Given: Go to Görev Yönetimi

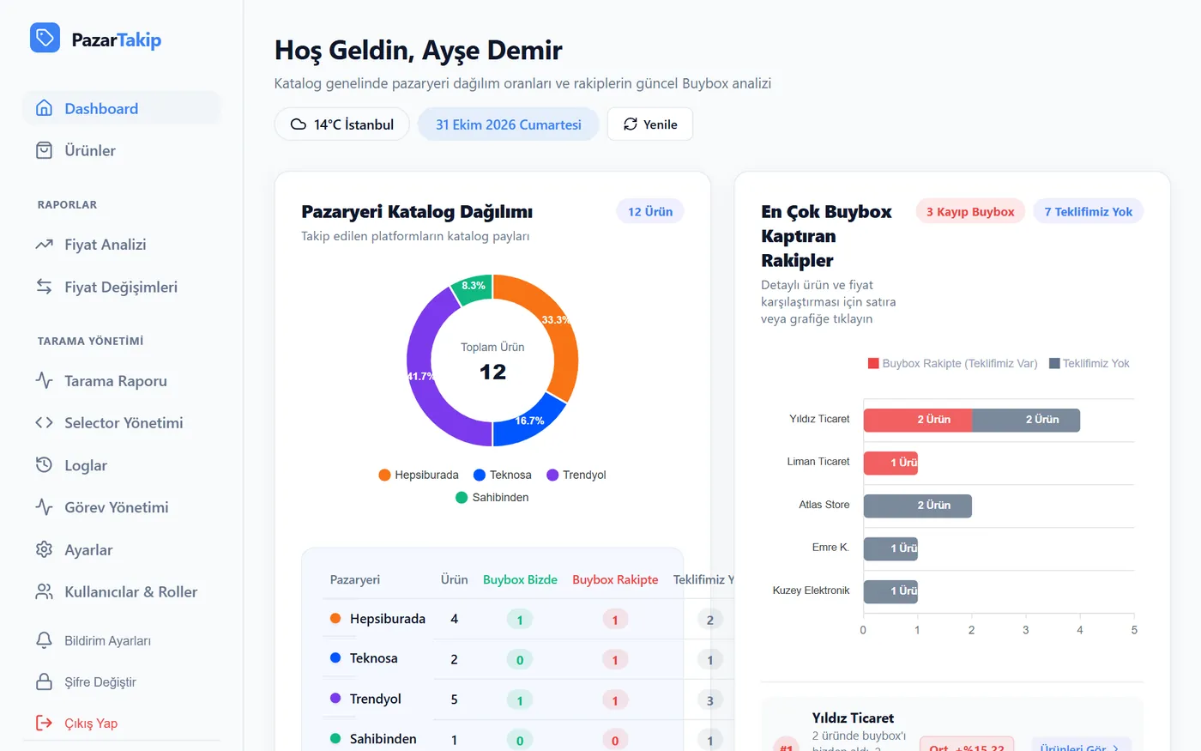Looking at the screenshot, I should click(121, 507).
